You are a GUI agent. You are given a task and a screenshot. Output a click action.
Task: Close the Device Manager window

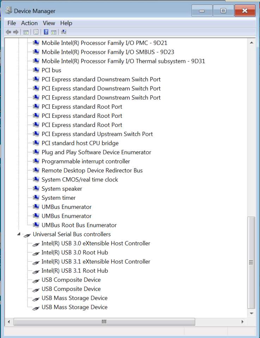(x=245, y=11)
